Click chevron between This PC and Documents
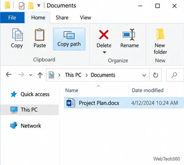Image resolution: width=184 pixels, height=165 pixels. point(87,75)
